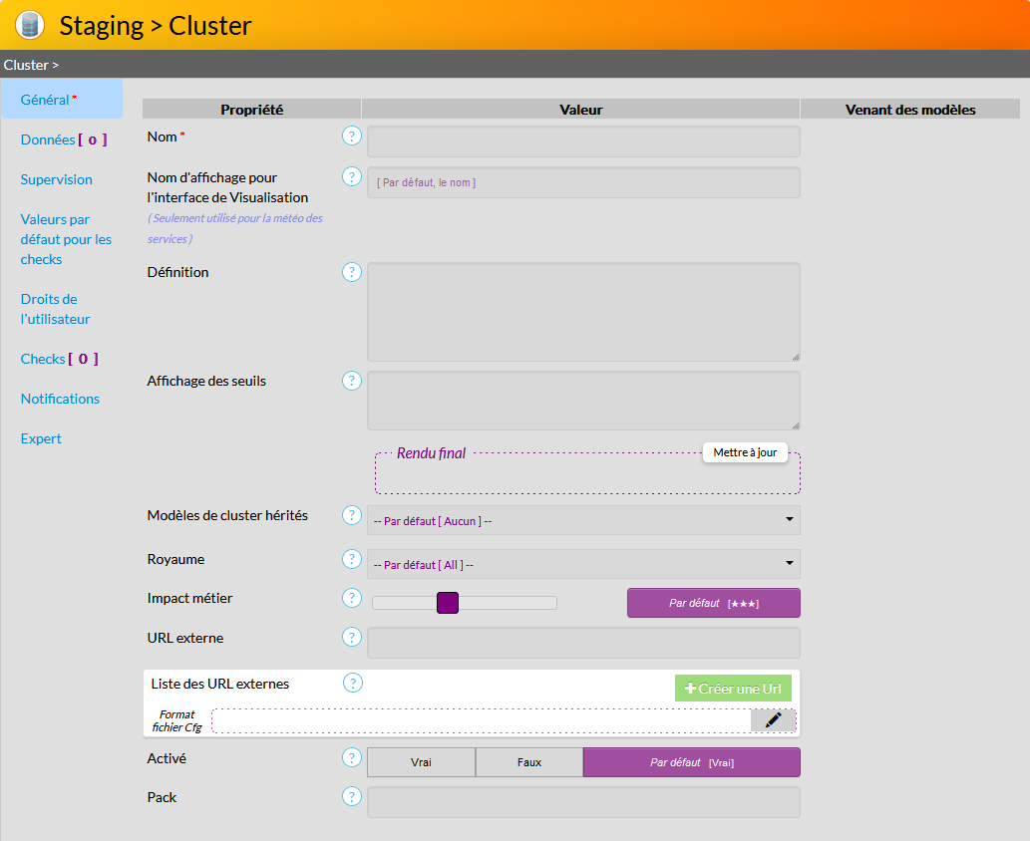
Task: Click the purple Impact métier slider handle
Action: coord(448,603)
